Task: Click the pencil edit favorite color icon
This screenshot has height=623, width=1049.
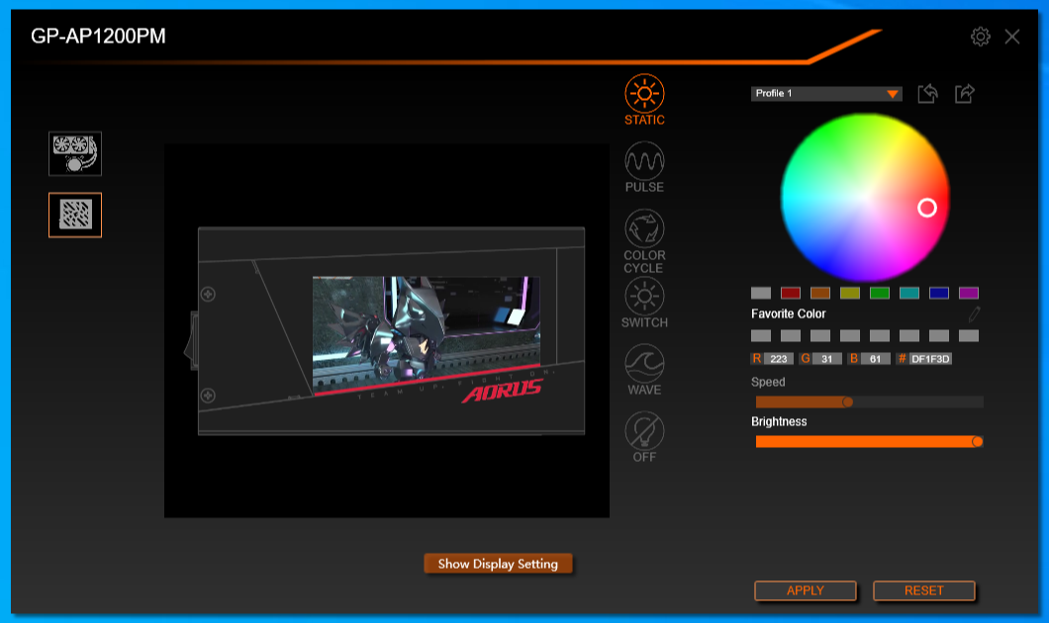Action: click(974, 313)
